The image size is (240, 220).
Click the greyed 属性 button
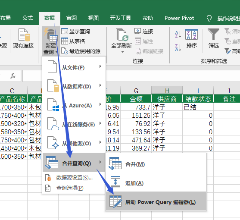[x=144, y=41]
